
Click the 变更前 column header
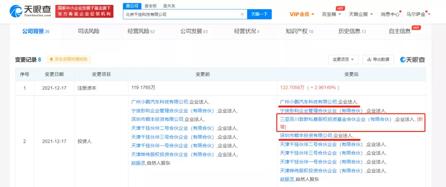(202, 74)
